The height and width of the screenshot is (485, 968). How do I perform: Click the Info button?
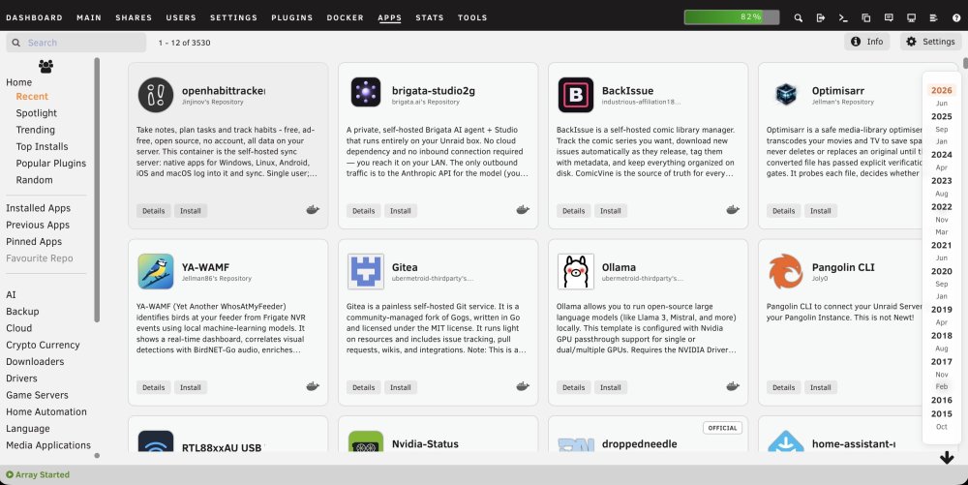pos(866,42)
